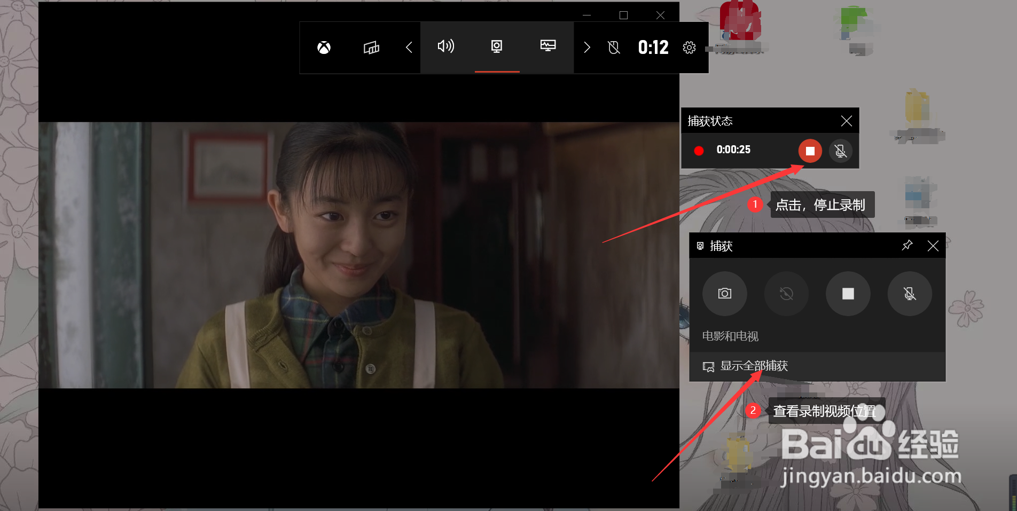1017x511 pixels.
Task: Click the playing video frame
Action: tap(359, 255)
